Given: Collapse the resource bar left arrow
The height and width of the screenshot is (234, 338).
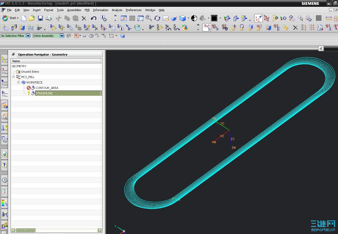Looking at the screenshot, I should [321, 48].
